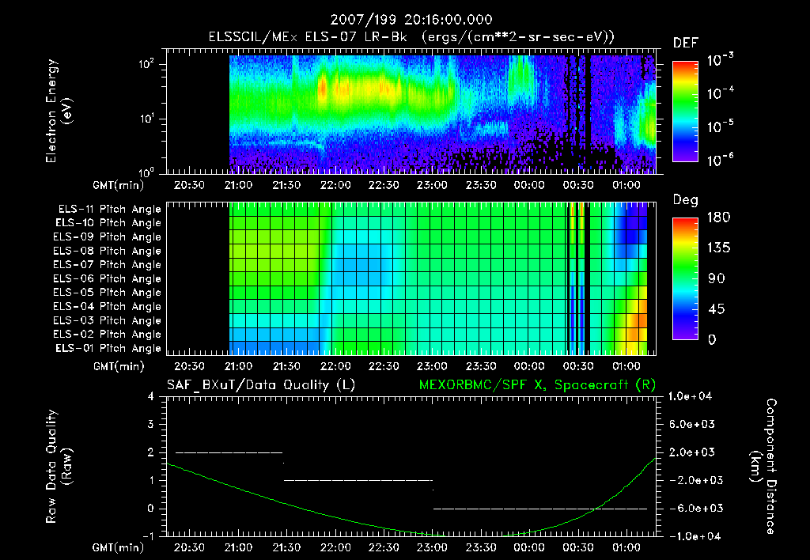Screen dimensions: 810x560
Task: Select the 'ELS-06 Pitch Angle' row label
Action: tap(107, 278)
